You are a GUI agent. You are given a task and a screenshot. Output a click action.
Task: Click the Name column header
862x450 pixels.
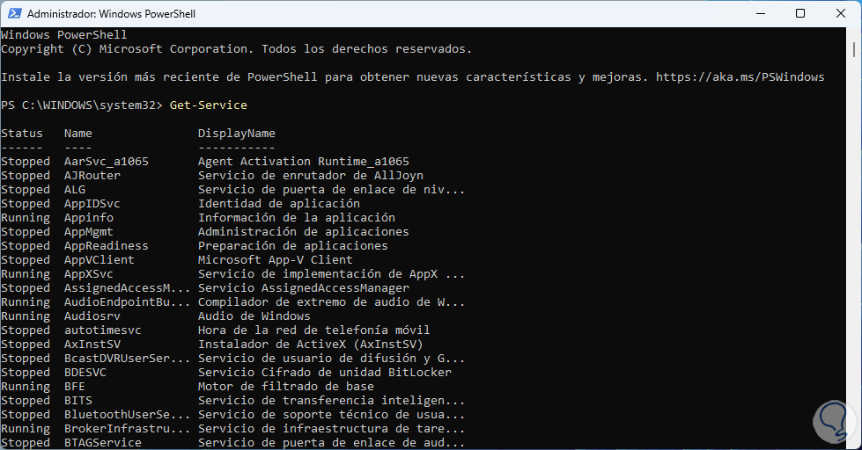click(x=78, y=134)
